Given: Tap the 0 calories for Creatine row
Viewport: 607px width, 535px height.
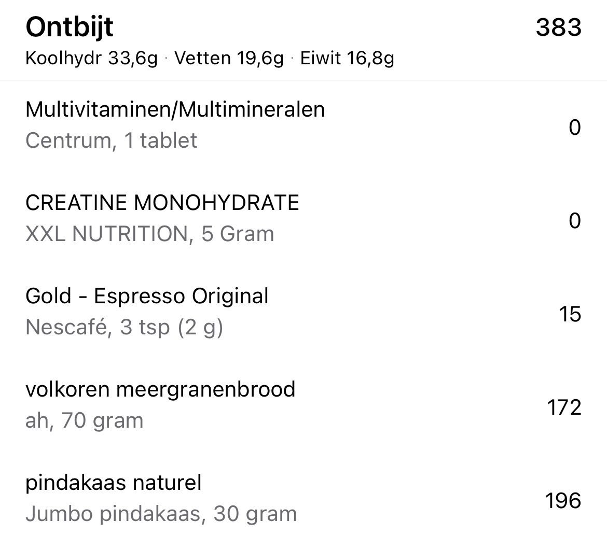Looking at the screenshot, I should pos(574,221).
